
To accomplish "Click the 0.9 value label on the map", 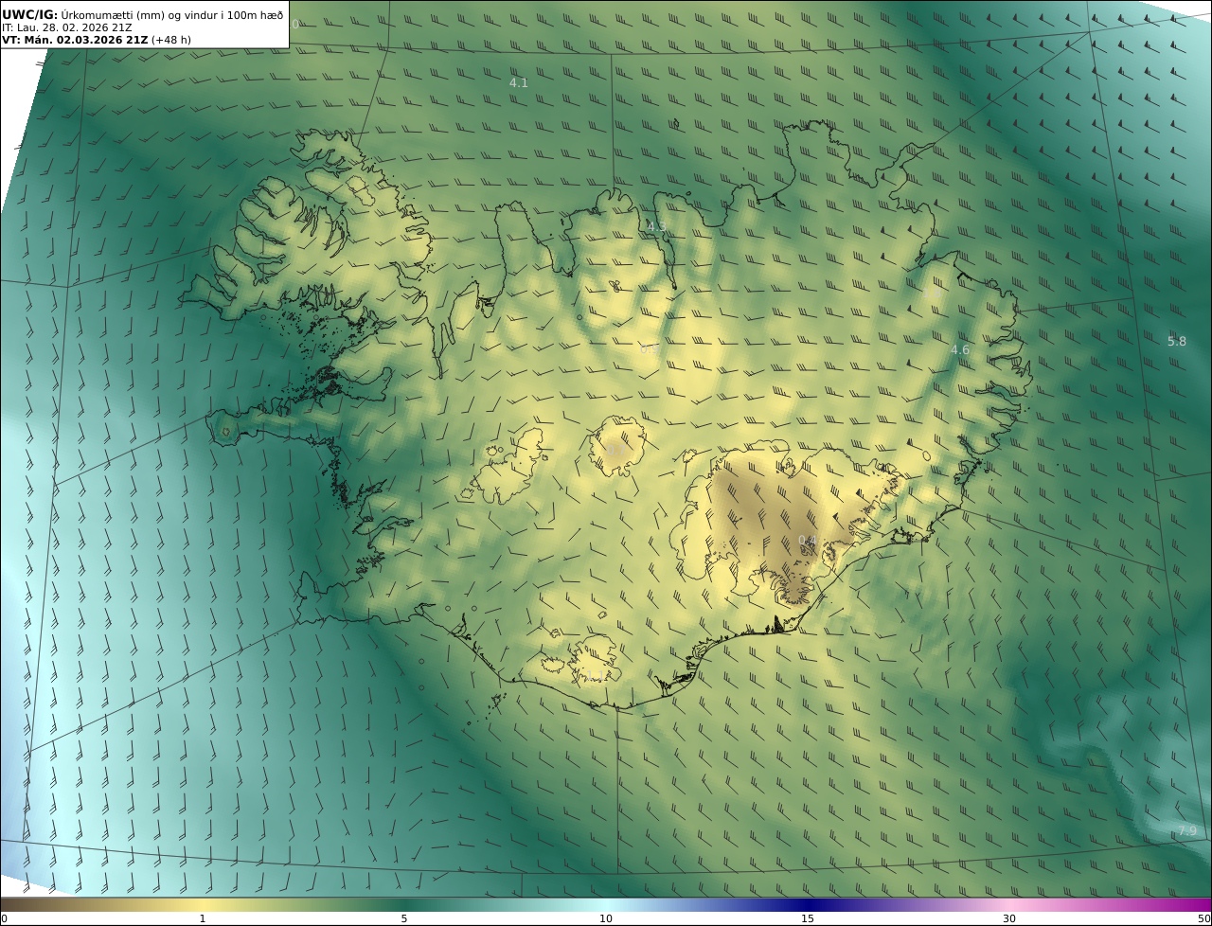I will tap(650, 349).
